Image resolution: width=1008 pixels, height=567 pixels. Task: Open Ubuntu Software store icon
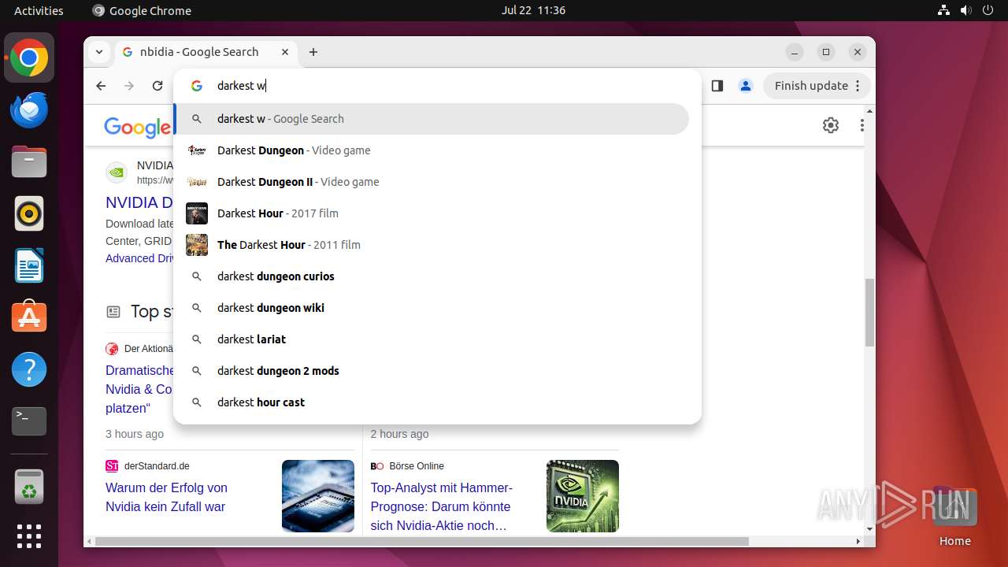pyautogui.click(x=29, y=318)
